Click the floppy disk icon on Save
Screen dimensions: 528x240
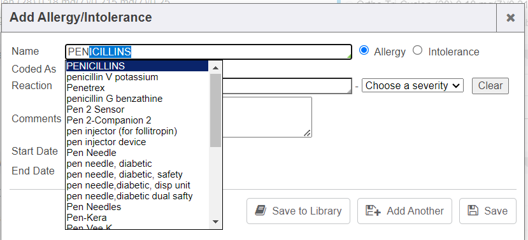click(473, 211)
